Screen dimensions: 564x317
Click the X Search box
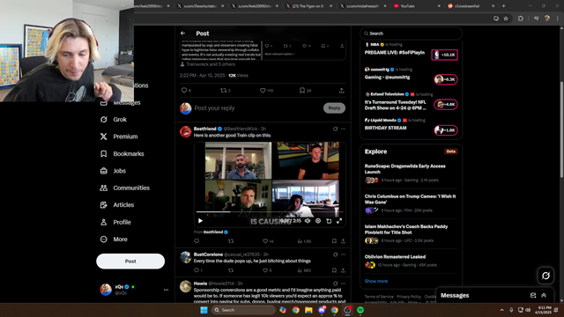coord(411,33)
